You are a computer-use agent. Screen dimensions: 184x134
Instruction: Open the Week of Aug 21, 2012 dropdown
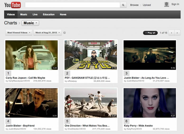coord(48,33)
